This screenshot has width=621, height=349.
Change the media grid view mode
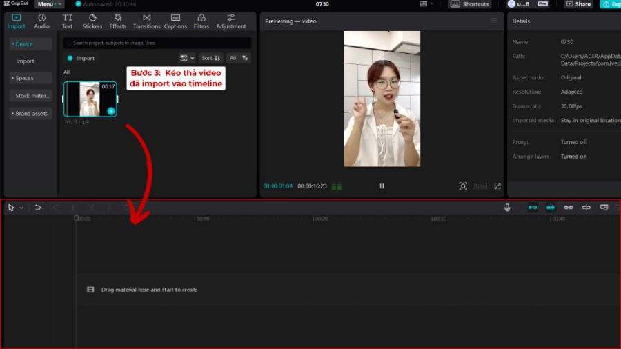click(x=187, y=58)
